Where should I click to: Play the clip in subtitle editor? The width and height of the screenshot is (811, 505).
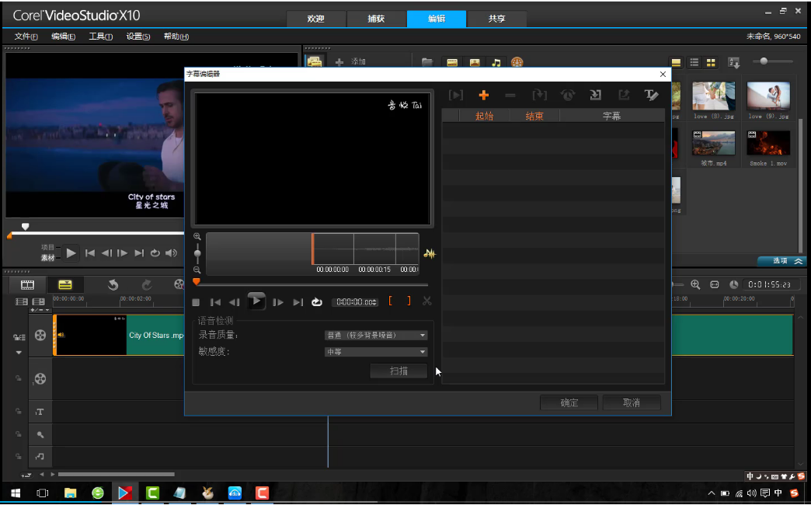click(256, 301)
